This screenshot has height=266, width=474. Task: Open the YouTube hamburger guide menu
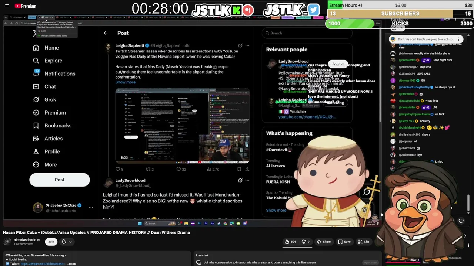pyautogui.click(x=7, y=6)
